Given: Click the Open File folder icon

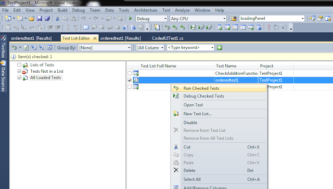Looking at the screenshot, I should click(x=32, y=19).
